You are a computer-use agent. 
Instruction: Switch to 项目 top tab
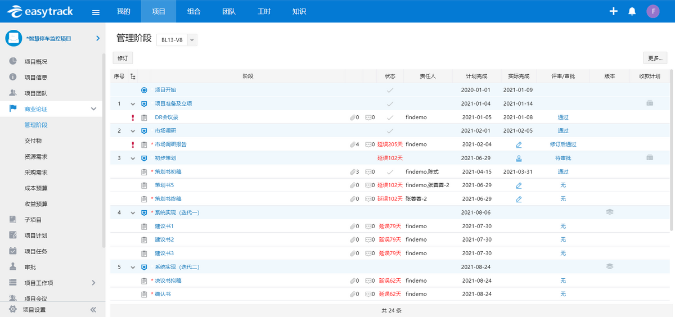[x=159, y=11]
